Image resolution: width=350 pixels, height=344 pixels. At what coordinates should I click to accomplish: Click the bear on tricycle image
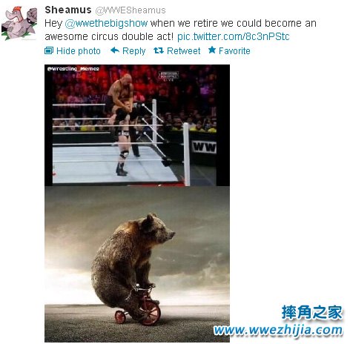[x=137, y=264]
